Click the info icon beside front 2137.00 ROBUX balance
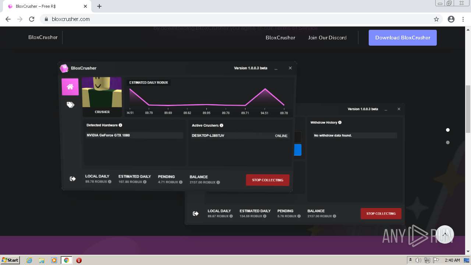Image resolution: width=471 pixels, height=265 pixels. tap(218, 182)
